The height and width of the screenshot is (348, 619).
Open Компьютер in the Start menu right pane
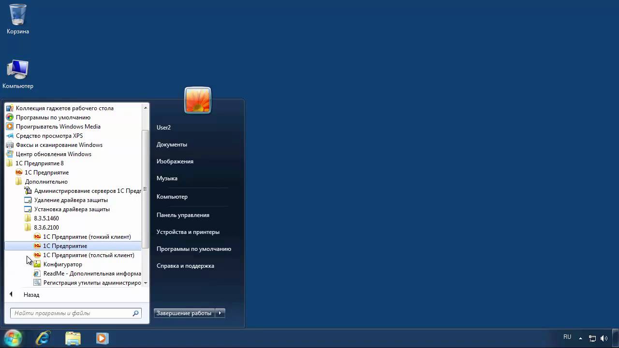(x=172, y=197)
